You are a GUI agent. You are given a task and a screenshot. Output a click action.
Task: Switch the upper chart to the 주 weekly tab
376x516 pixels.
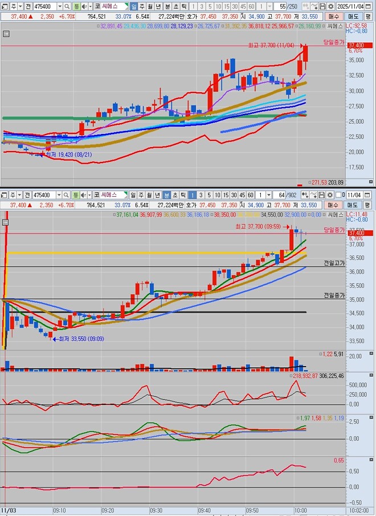[142, 6]
